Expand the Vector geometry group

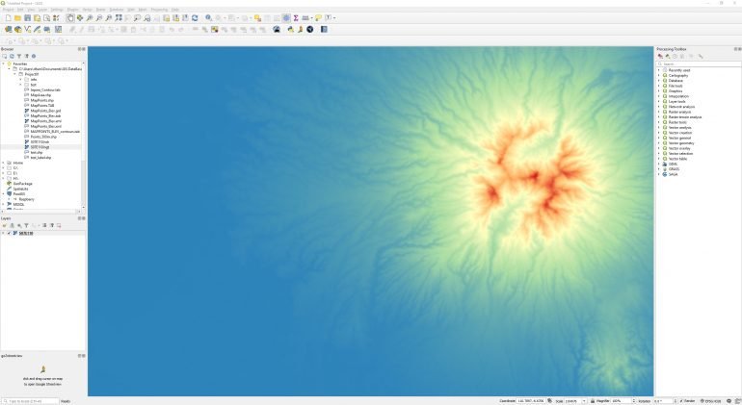click(x=659, y=143)
